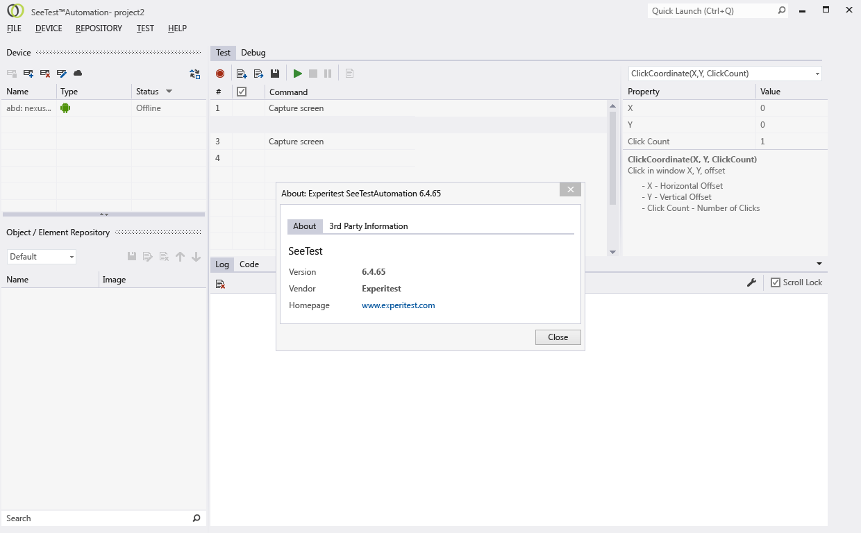Open the 3rd Party Information tab

pos(369,226)
